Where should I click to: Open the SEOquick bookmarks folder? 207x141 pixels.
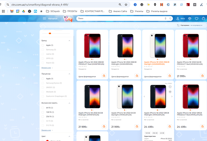coord(53,11)
